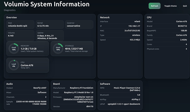Select the CPU load ring gauge
Viewport: 190px width, 112px height.
click(14, 65)
